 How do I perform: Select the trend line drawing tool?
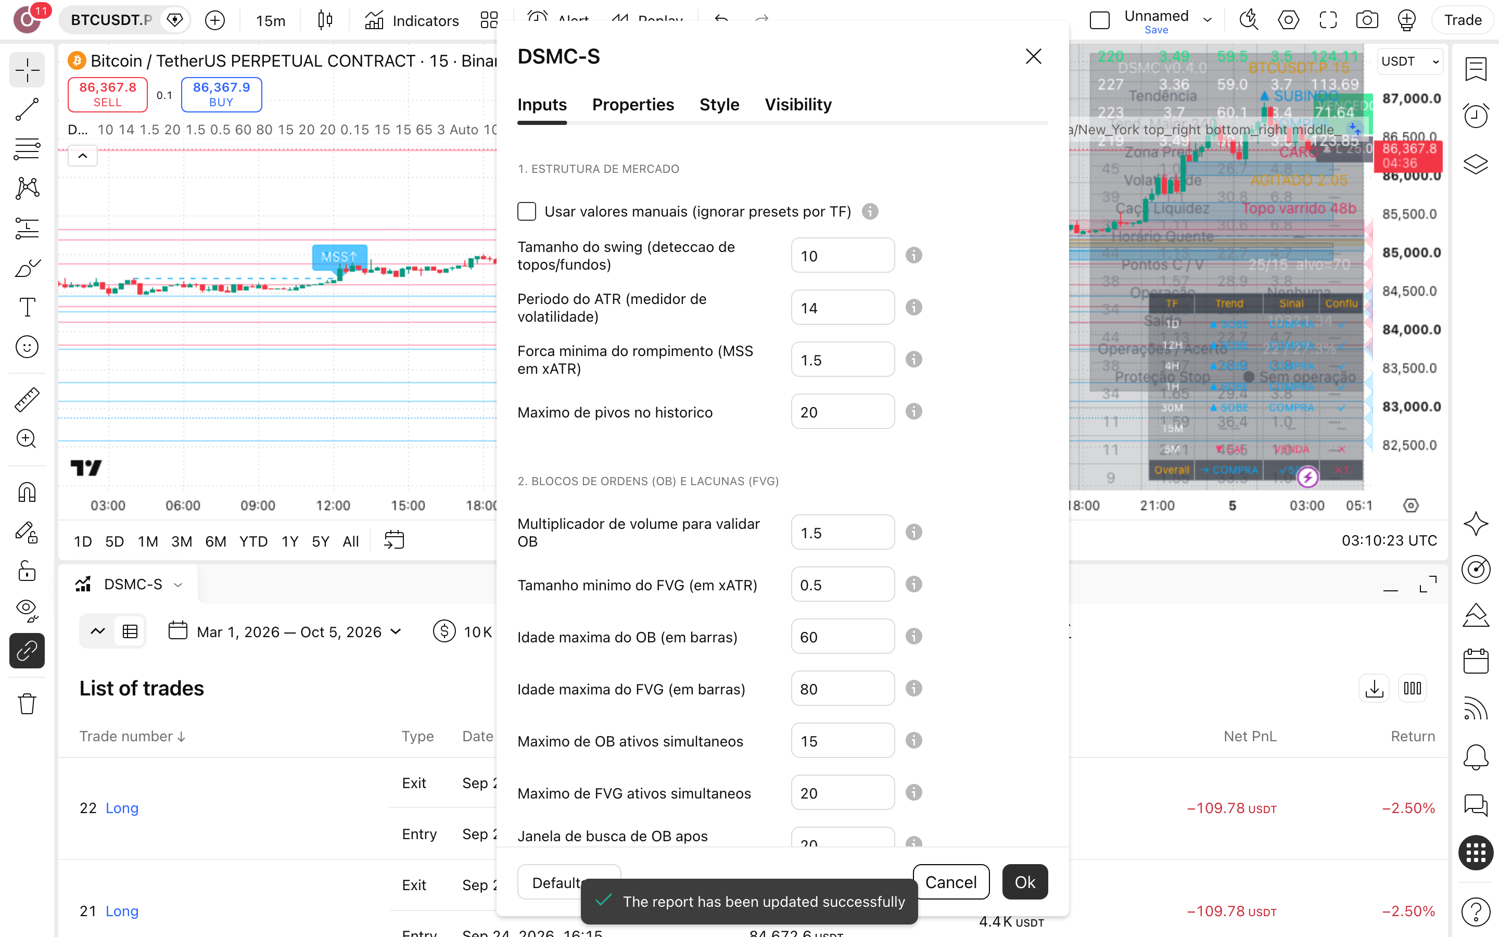pyautogui.click(x=27, y=109)
